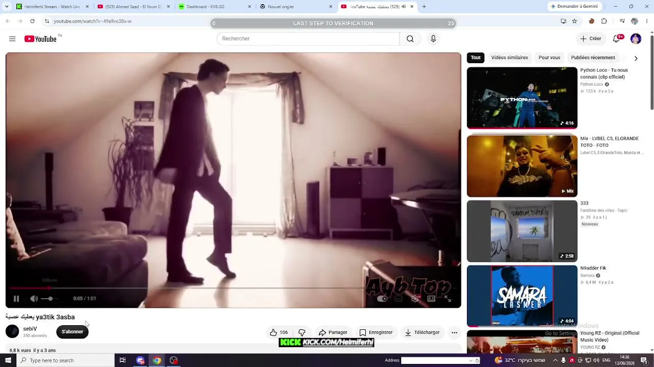The height and width of the screenshot is (367, 654).
Task: Switch to Helmiferhi Stream tab
Action: [x=52, y=7]
